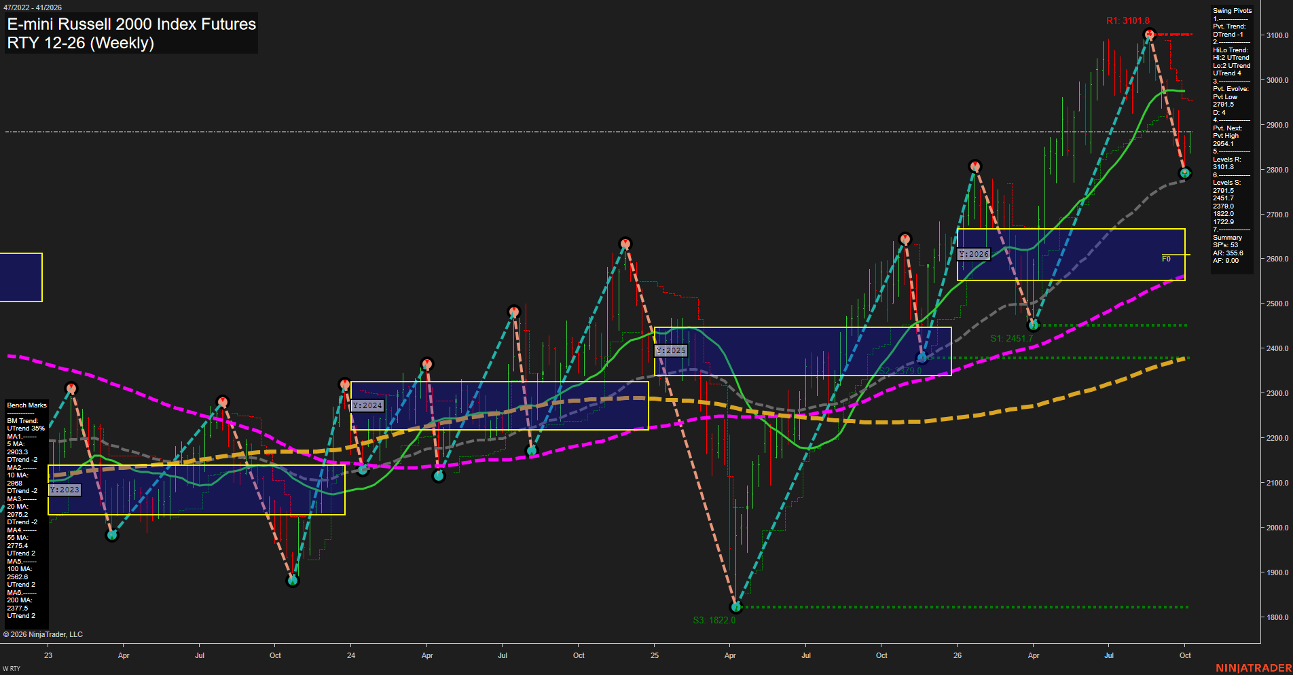Click the 23 year label on time axis
Viewport: 1293px width, 675px height.
coord(48,655)
